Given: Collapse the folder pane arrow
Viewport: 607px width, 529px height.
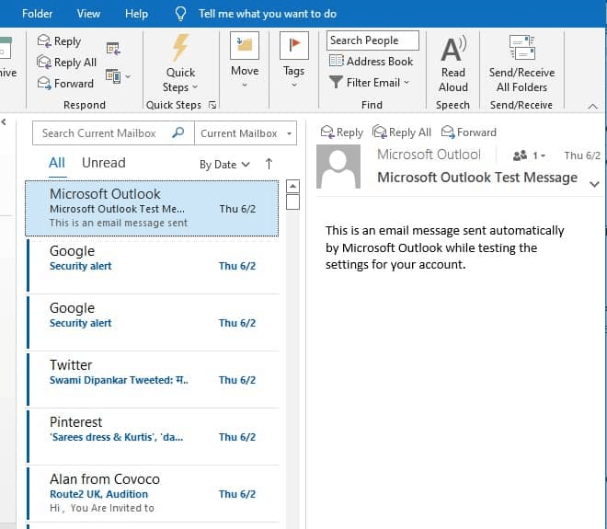Looking at the screenshot, I should 4,122.
